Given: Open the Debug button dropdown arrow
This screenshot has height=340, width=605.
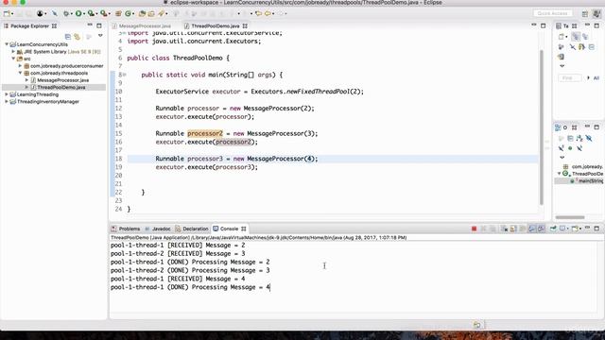Looking at the screenshot, I should pos(71,14).
